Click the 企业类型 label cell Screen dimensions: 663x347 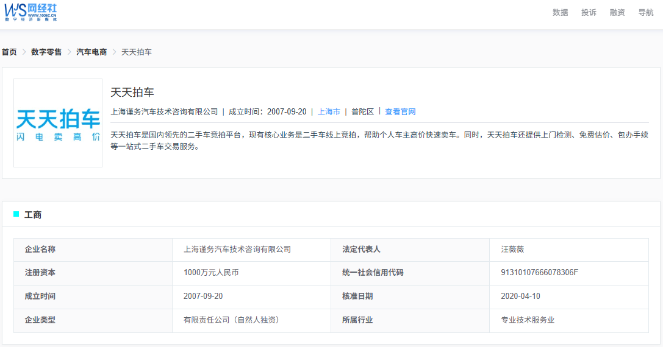tap(93, 320)
